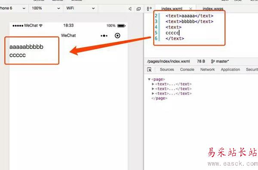Expand the second text node in tree
258x170 pixels.
pos(153,89)
